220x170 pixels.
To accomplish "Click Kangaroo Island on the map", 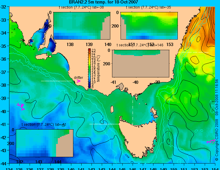I will pos(43,57).
